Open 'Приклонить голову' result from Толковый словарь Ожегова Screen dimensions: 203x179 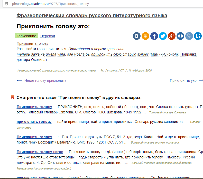click(34, 107)
